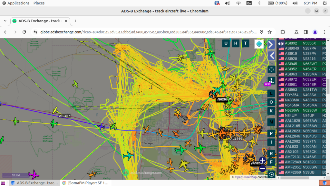This screenshot has width=330, height=186.
Task: Select the AAL1769 aircraft label on map
Action: [x=236, y=139]
